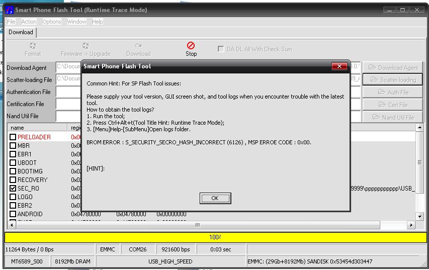This screenshot has height=270, width=429.
Task: Click the horizontal scroll right arrow
Action: point(411,225)
